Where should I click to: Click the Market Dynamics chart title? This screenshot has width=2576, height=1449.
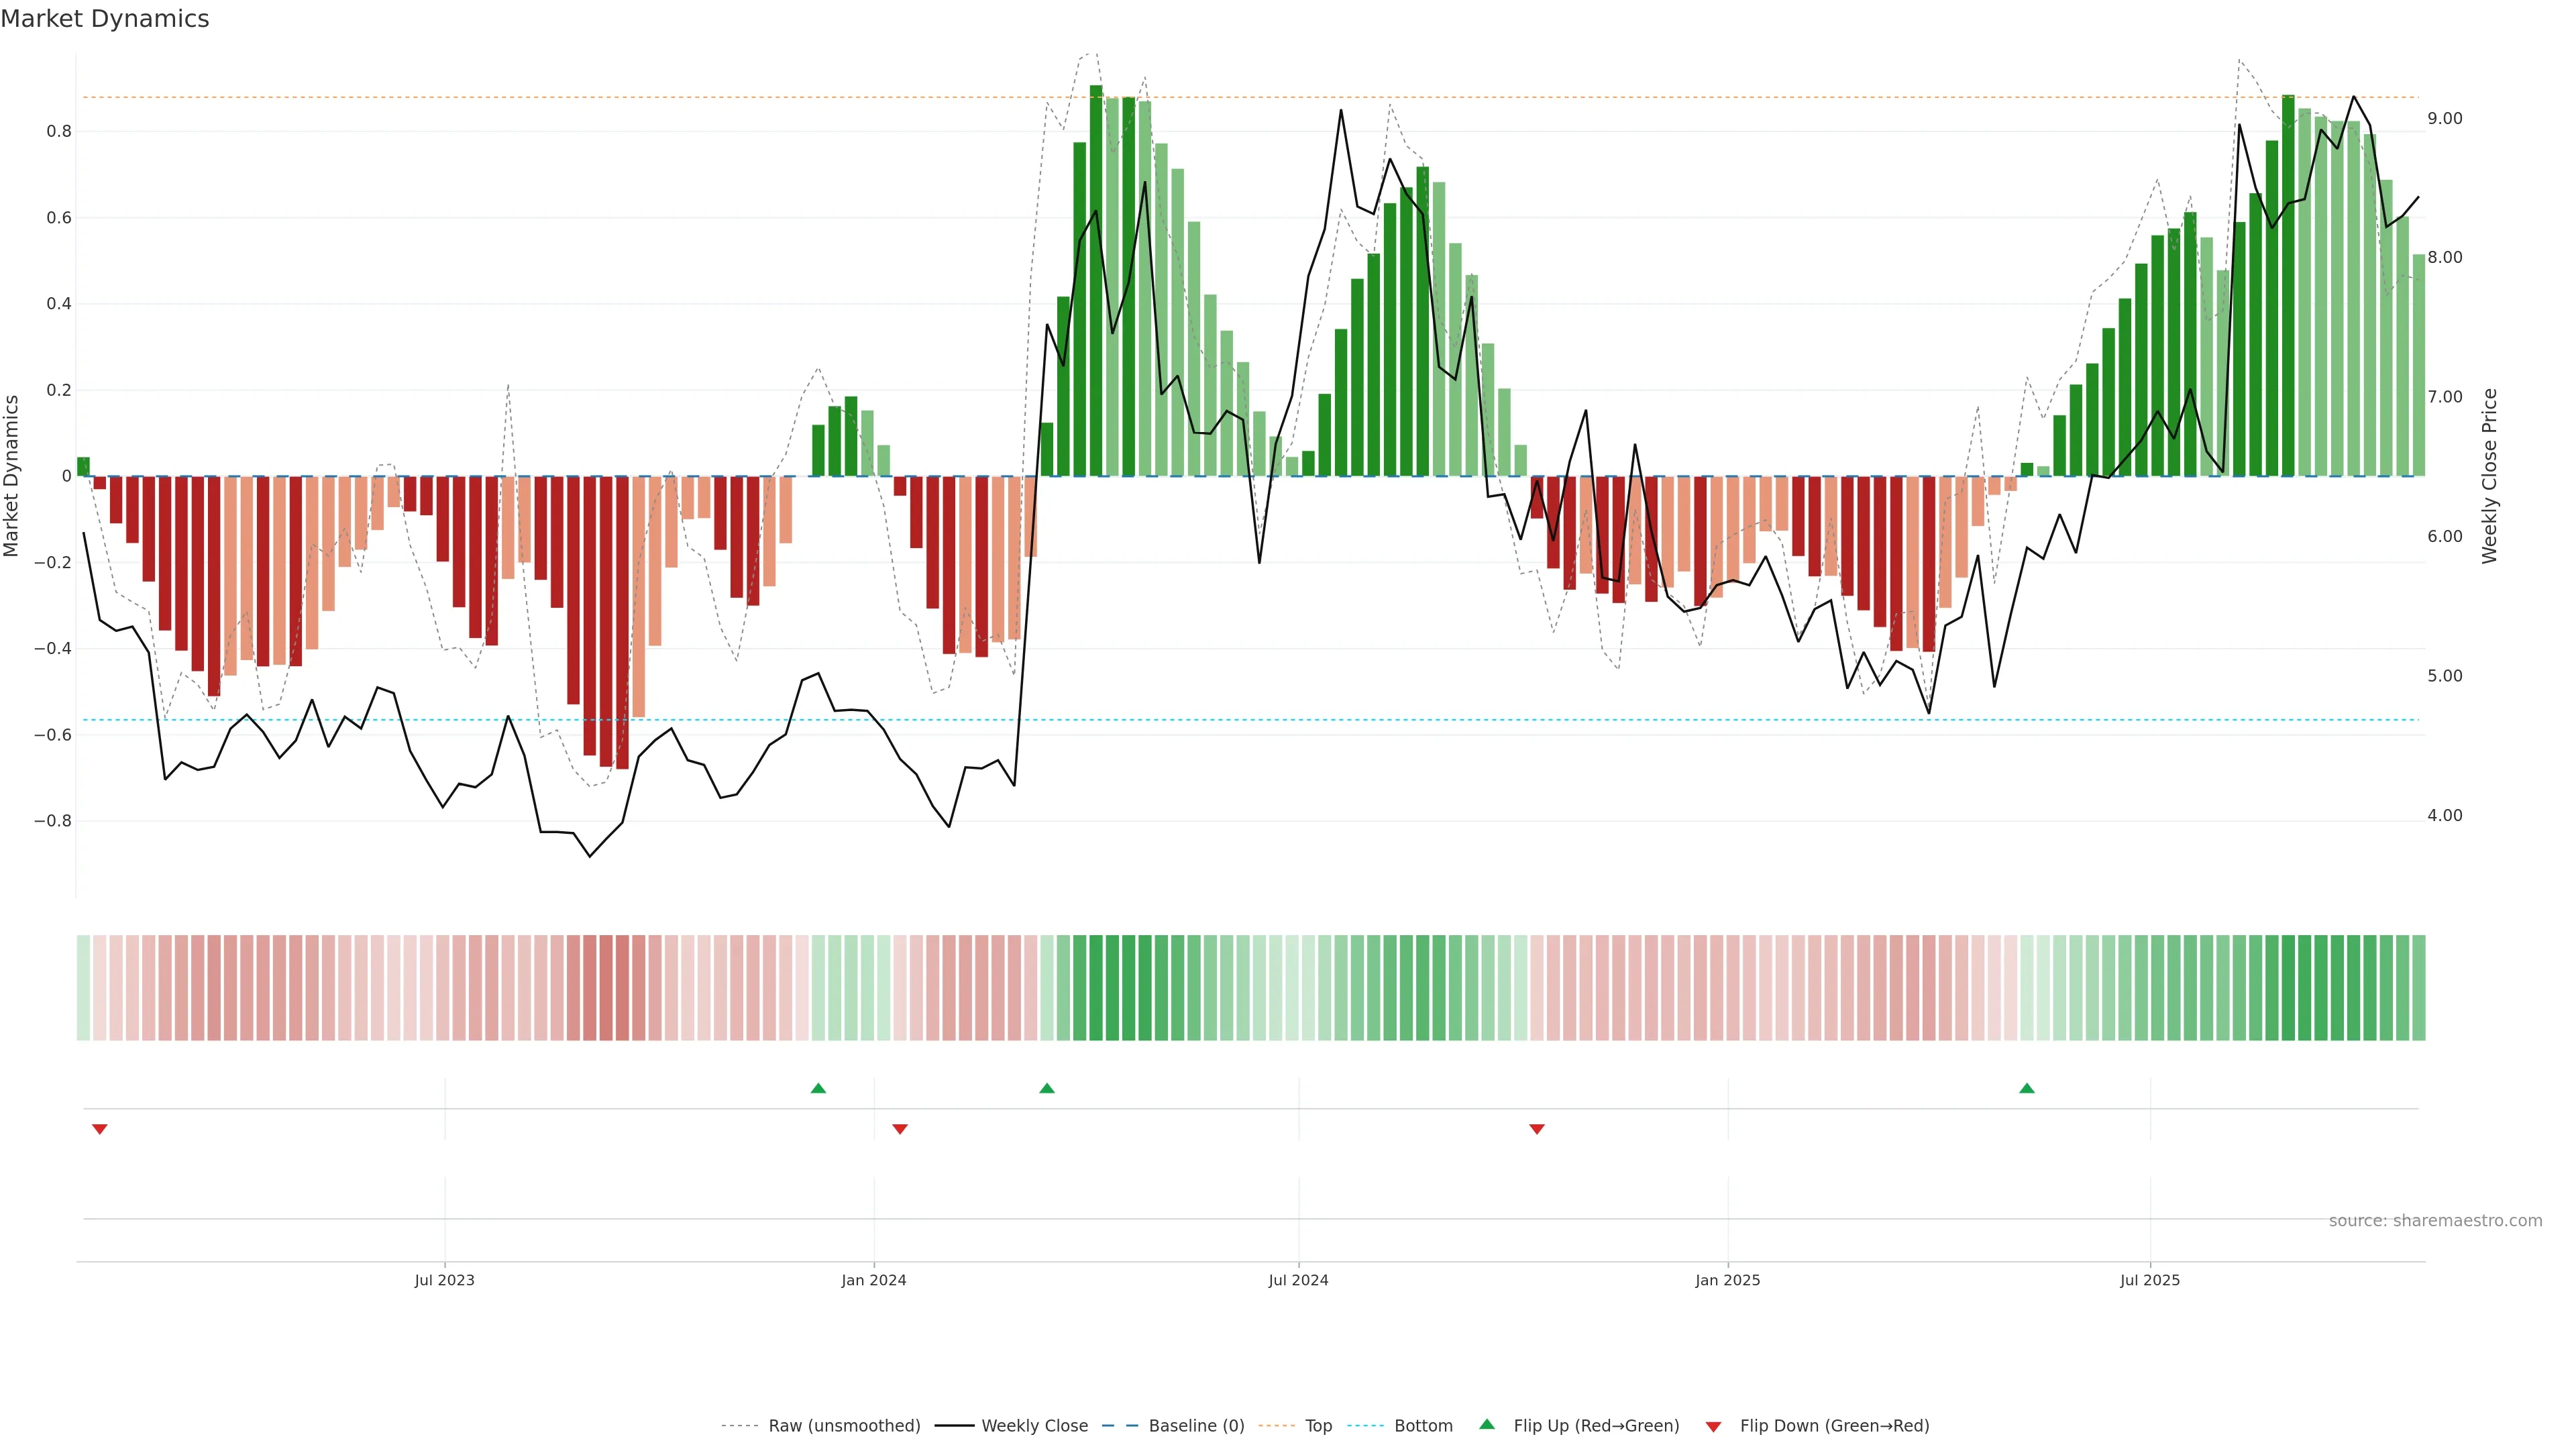point(105,19)
